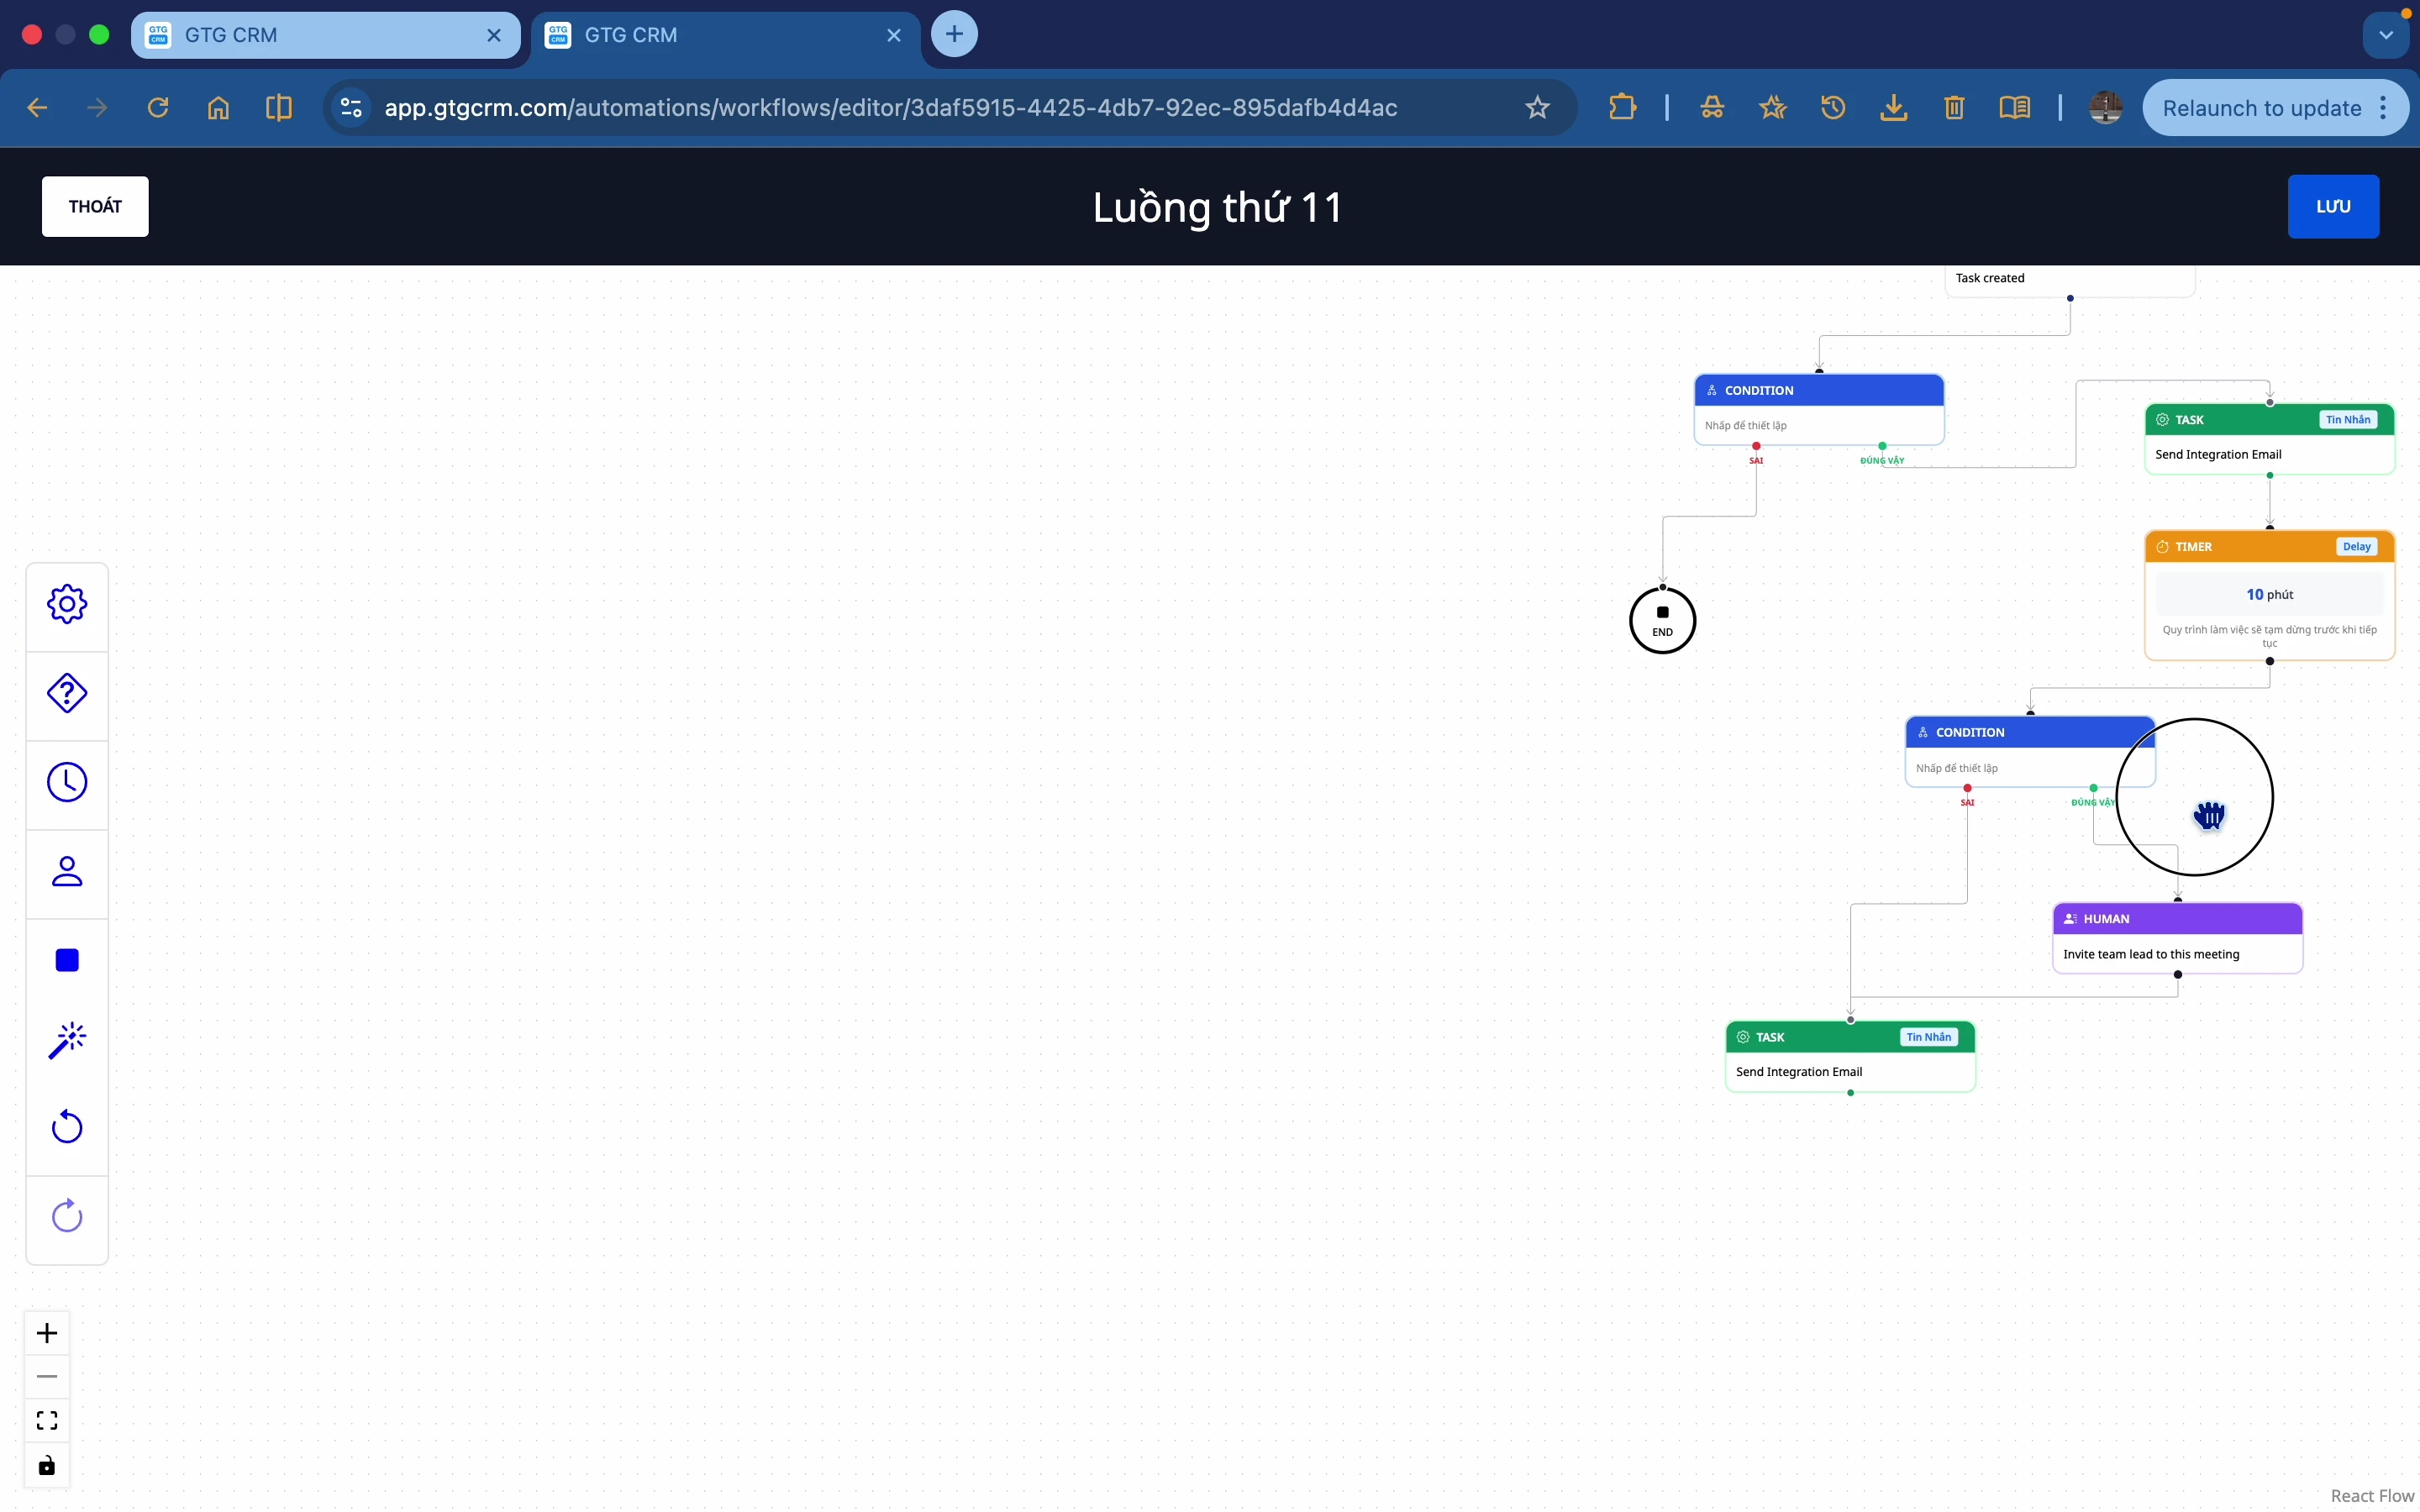Viewport: 2420px width, 1512px height.
Task: Click the 10 phút Timer delay node
Action: pyautogui.click(x=2268, y=595)
